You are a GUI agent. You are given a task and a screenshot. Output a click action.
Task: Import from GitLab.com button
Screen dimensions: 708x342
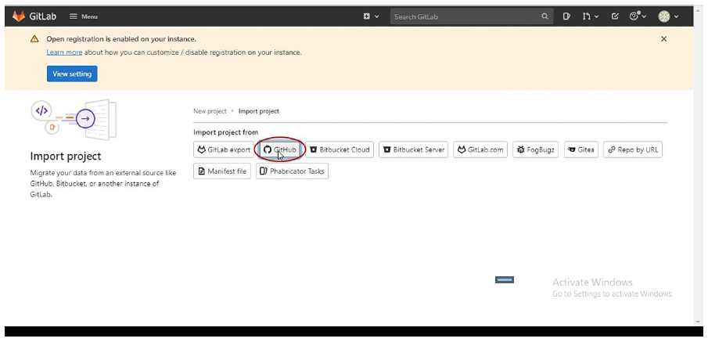pyautogui.click(x=480, y=149)
